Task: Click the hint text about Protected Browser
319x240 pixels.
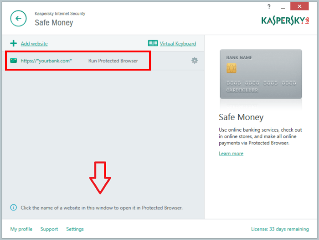Action: click(x=102, y=208)
